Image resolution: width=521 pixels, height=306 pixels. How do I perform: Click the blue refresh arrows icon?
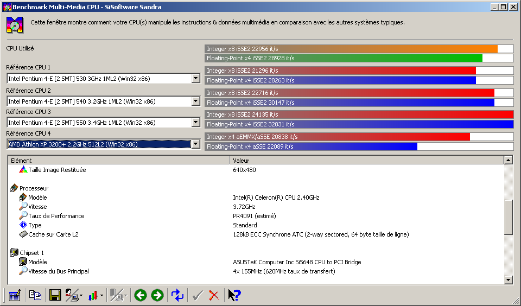coord(177,295)
